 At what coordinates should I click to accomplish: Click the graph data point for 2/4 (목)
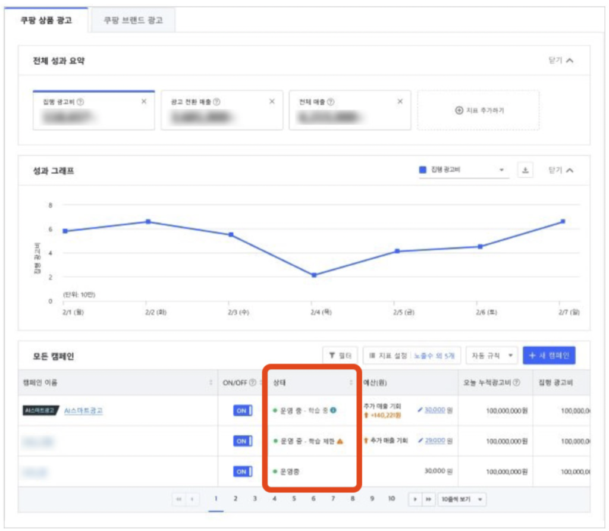coord(314,275)
